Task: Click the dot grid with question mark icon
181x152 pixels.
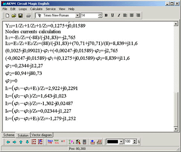Action: (x=40, y=142)
